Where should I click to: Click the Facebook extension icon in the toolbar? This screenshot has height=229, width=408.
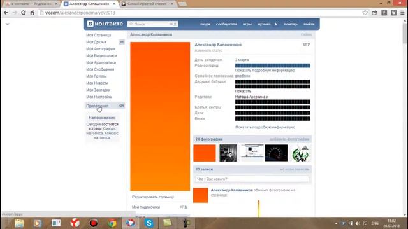384,13
